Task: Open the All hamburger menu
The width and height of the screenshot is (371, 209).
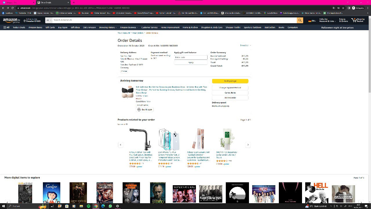Action: coord(6,28)
